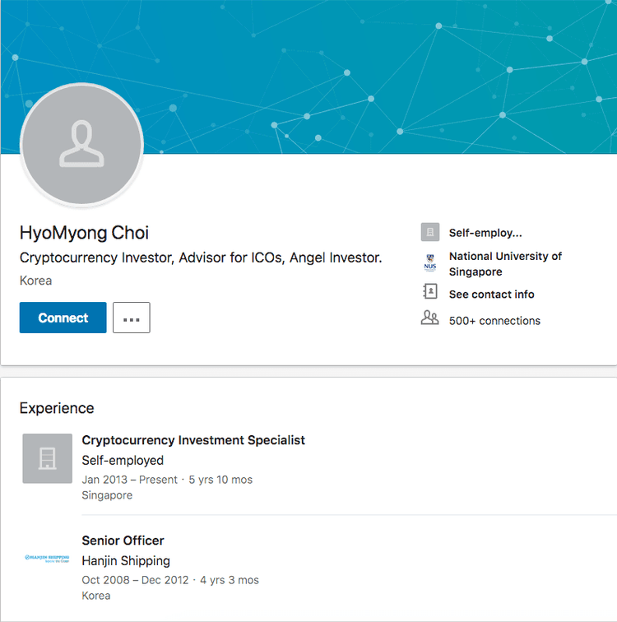The height and width of the screenshot is (622, 617).
Task: Click the NUS university logo
Action: coord(429,264)
